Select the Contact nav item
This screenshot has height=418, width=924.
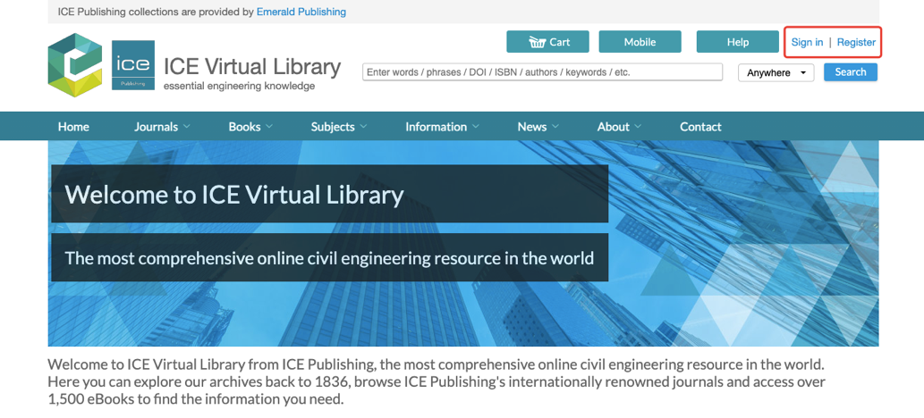tap(700, 127)
